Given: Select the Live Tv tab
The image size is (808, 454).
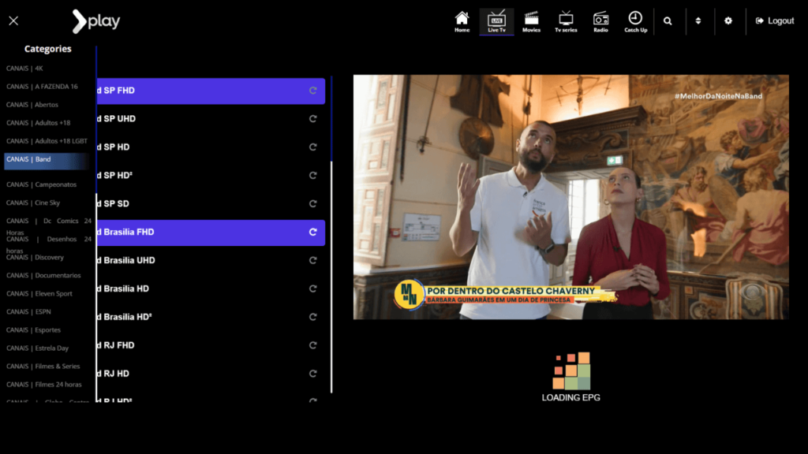Looking at the screenshot, I should pos(496,20).
